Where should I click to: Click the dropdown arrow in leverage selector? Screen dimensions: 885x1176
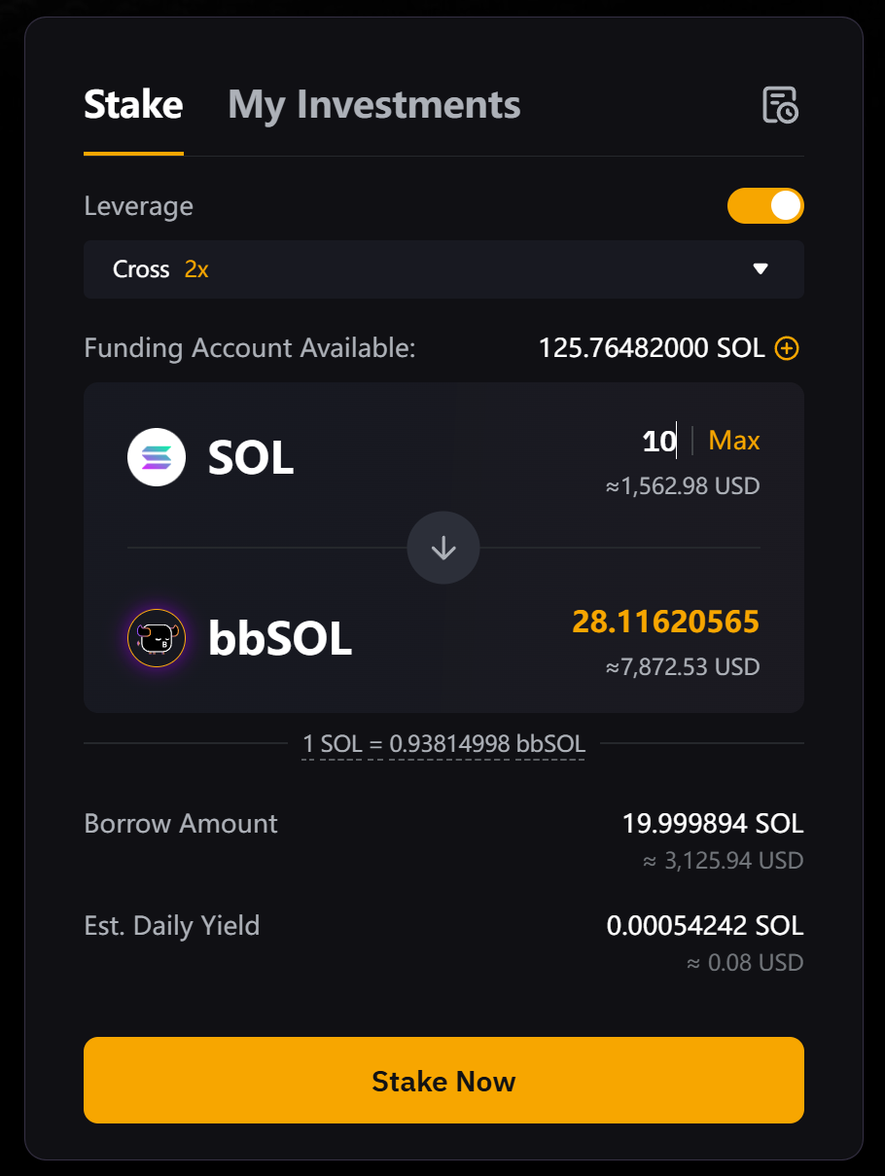coord(761,269)
